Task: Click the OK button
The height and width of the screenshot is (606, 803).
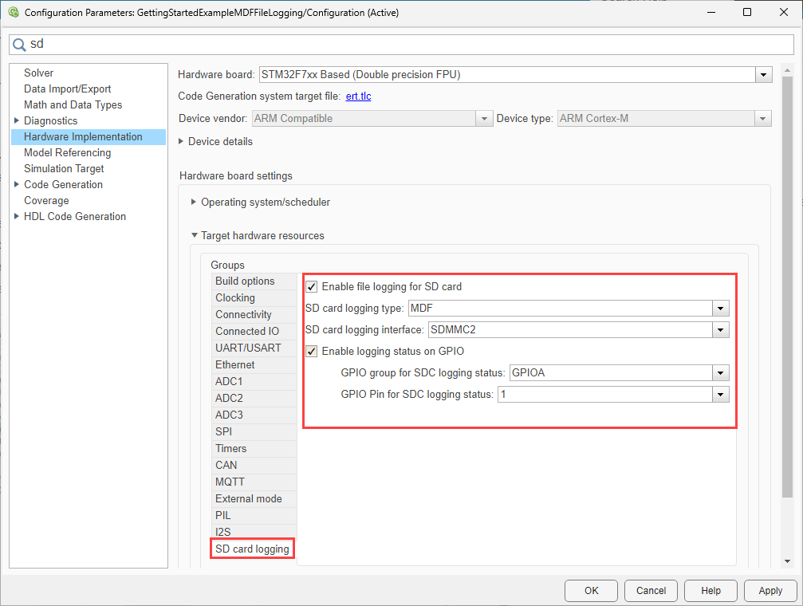Action: (x=590, y=591)
